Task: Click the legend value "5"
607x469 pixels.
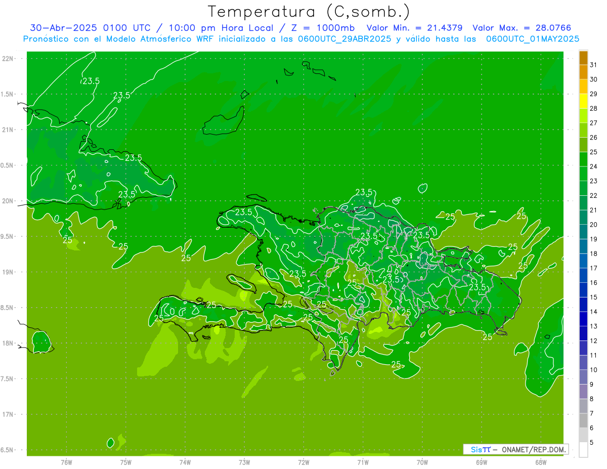Action: 592,442
